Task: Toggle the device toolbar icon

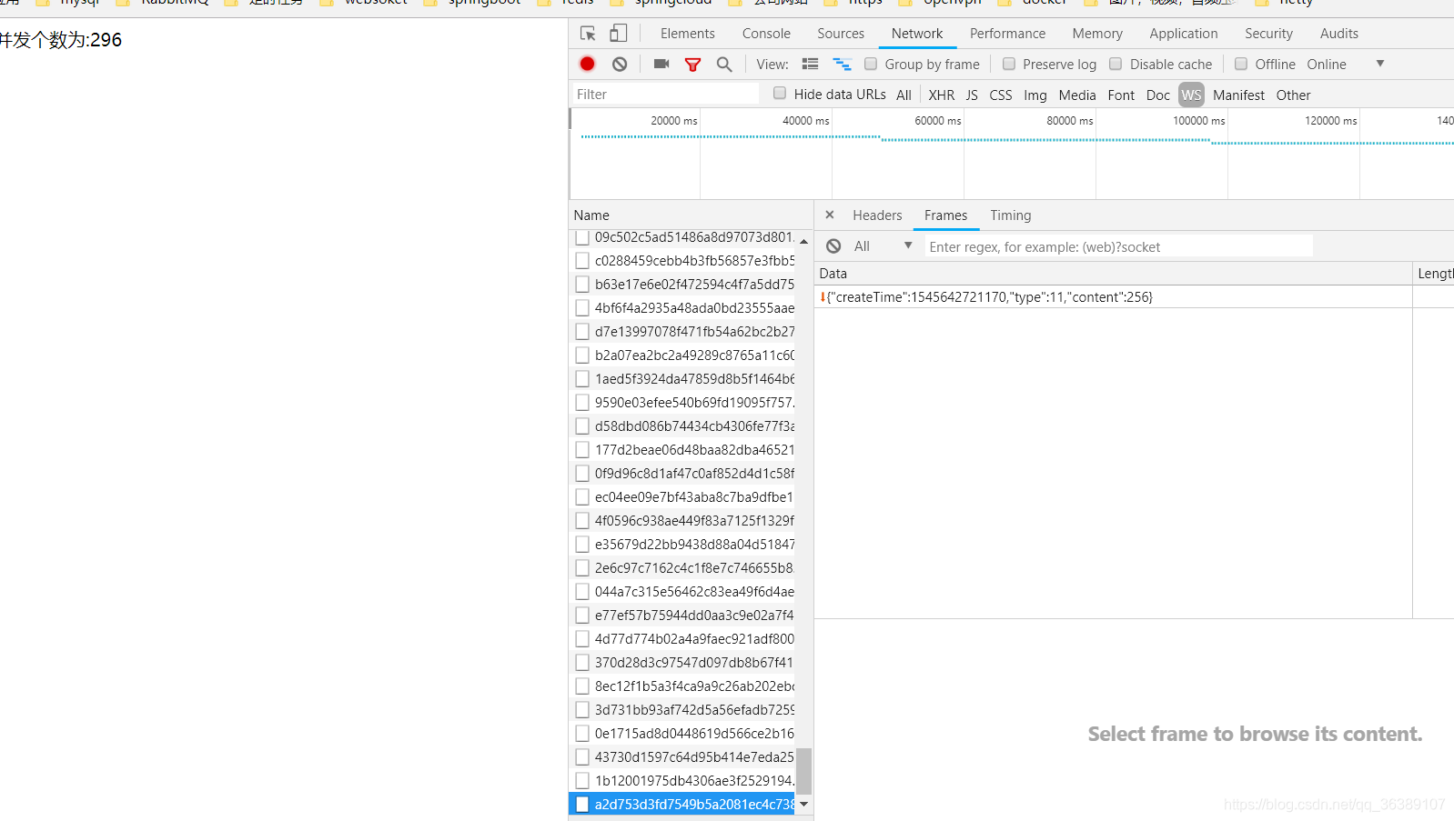Action: tap(618, 34)
